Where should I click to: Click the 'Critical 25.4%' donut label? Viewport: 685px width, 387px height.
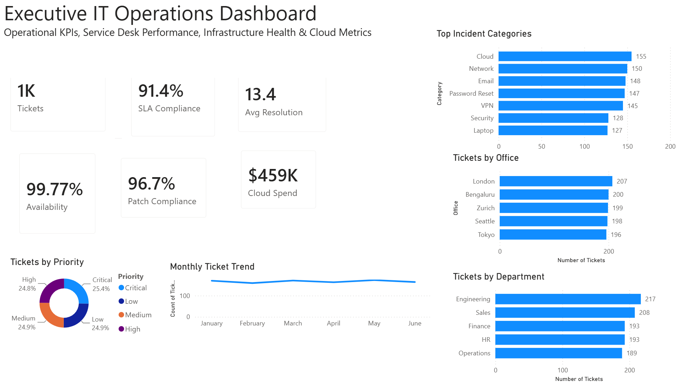(102, 284)
